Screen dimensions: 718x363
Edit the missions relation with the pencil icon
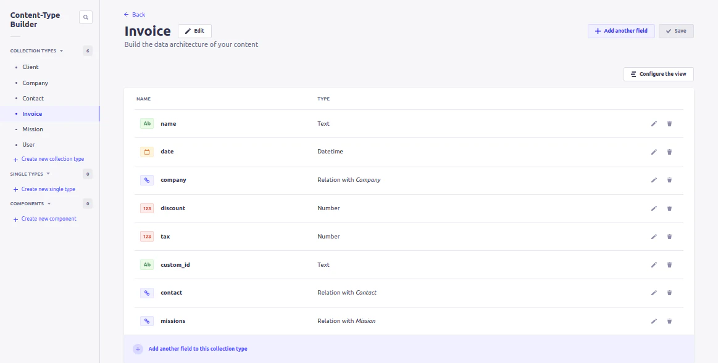pyautogui.click(x=654, y=320)
